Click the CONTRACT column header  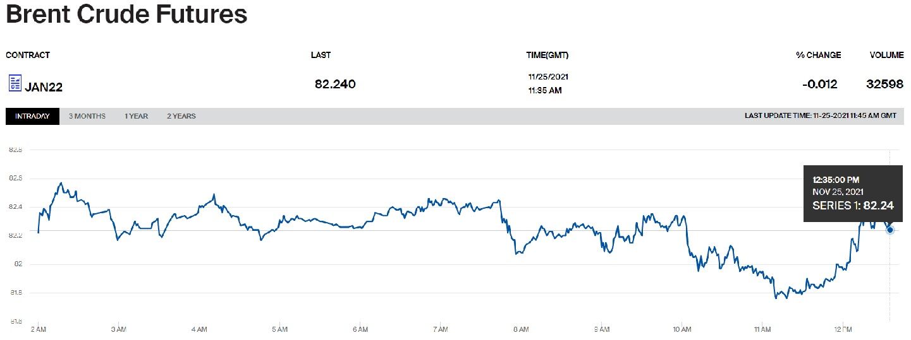coord(28,55)
